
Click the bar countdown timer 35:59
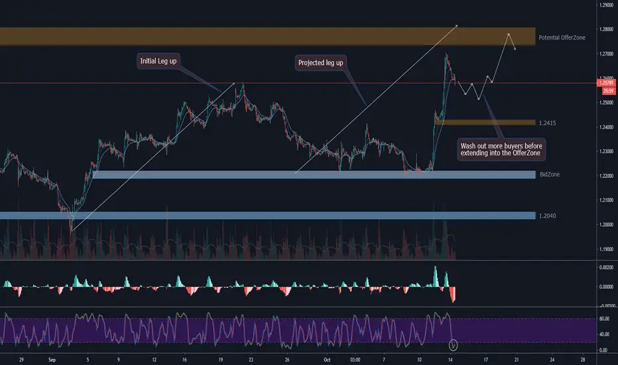click(608, 91)
